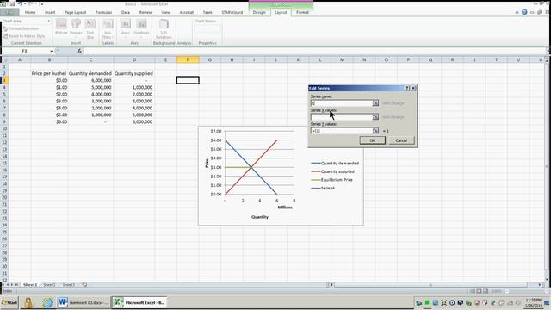The width and height of the screenshot is (551, 310).
Task: Click the Insert Function fx icon
Action: click(79, 52)
